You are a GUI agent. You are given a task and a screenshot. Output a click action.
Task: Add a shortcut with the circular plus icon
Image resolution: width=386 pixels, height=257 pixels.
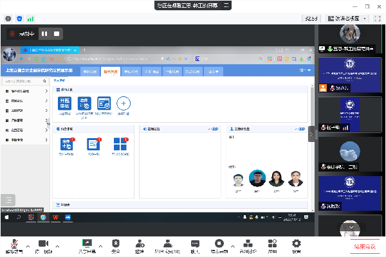tap(124, 103)
